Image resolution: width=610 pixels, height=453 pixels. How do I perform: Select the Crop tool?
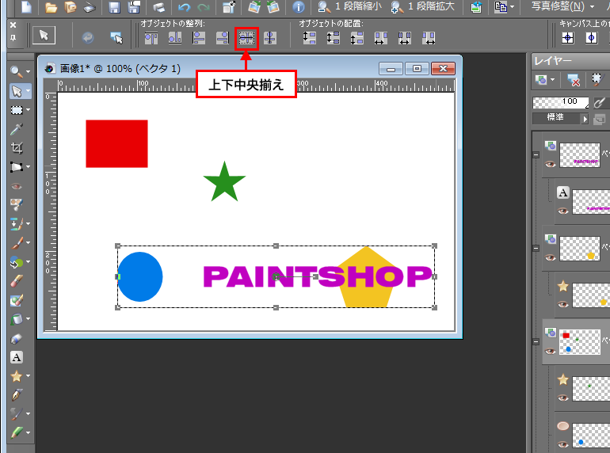(x=17, y=148)
